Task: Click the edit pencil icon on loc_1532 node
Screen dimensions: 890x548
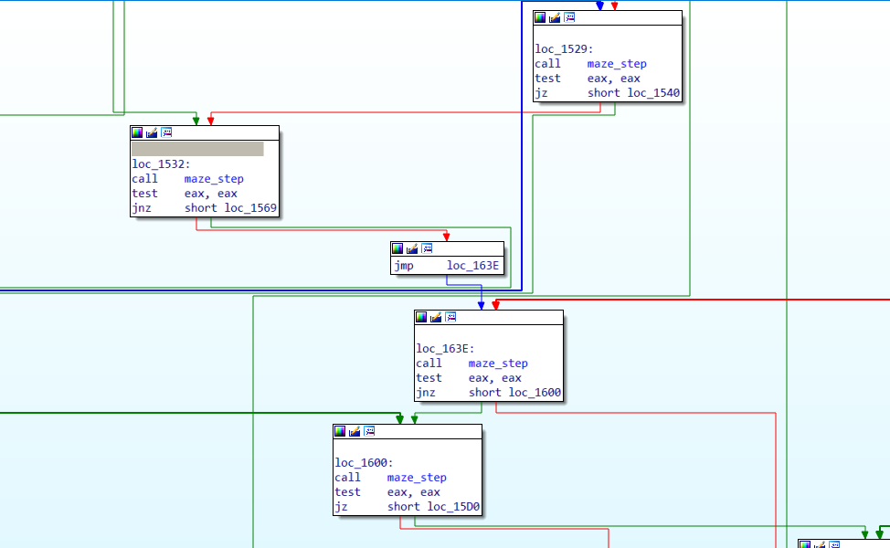Action: [152, 132]
